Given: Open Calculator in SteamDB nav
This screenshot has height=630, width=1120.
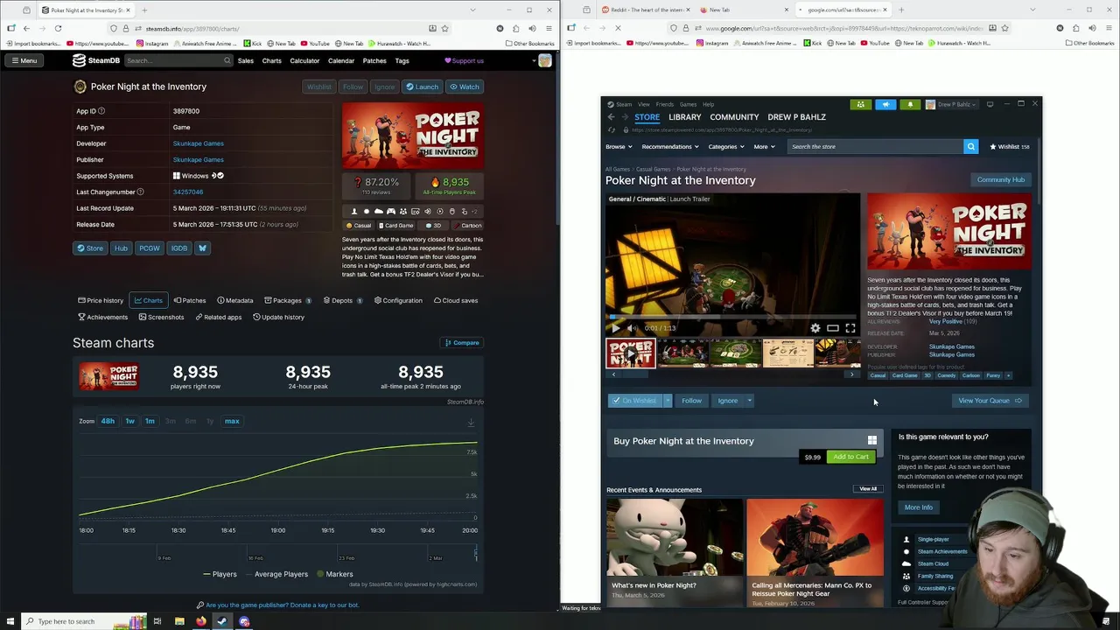Looking at the screenshot, I should (304, 60).
